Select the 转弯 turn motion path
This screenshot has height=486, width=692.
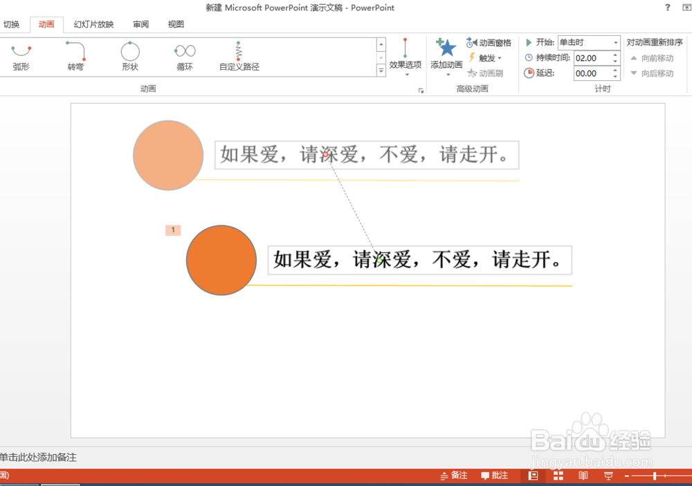tap(75, 57)
